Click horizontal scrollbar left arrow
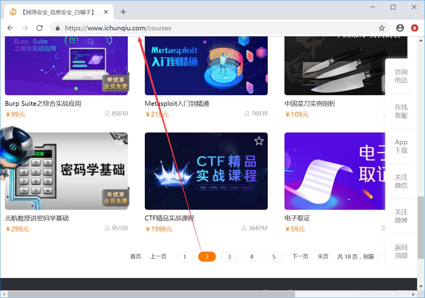Image resolution: width=425 pixels, height=298 pixels. coord(4,294)
